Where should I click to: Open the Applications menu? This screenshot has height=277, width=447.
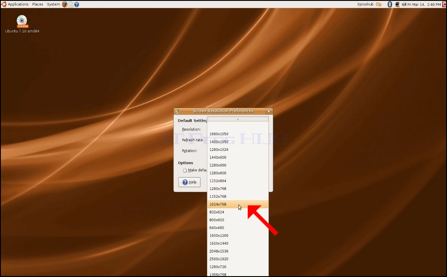[18, 4]
